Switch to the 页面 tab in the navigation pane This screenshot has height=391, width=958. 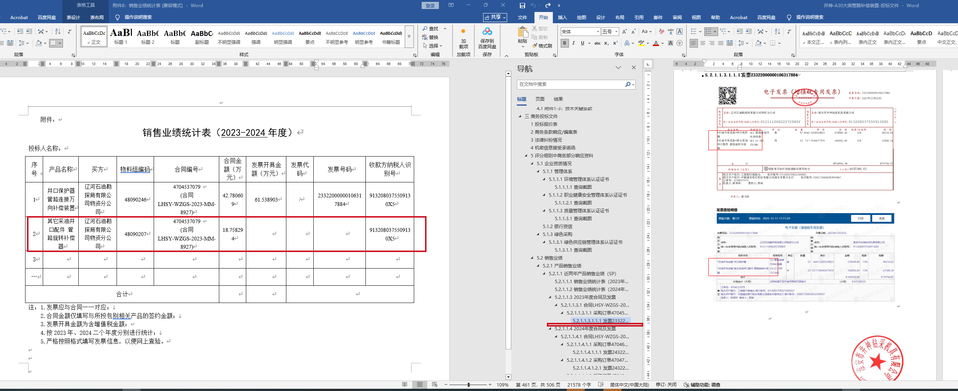pyautogui.click(x=540, y=99)
